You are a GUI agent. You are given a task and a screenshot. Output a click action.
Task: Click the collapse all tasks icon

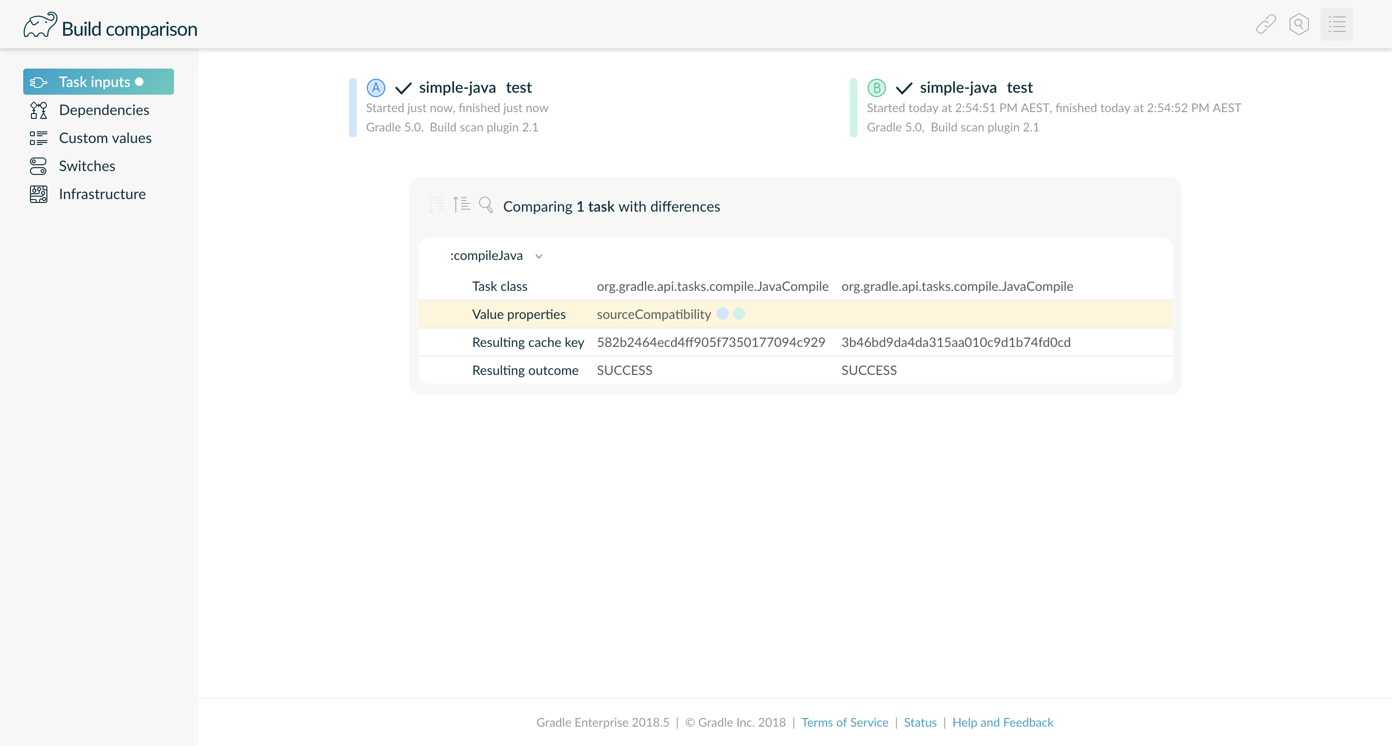(462, 205)
